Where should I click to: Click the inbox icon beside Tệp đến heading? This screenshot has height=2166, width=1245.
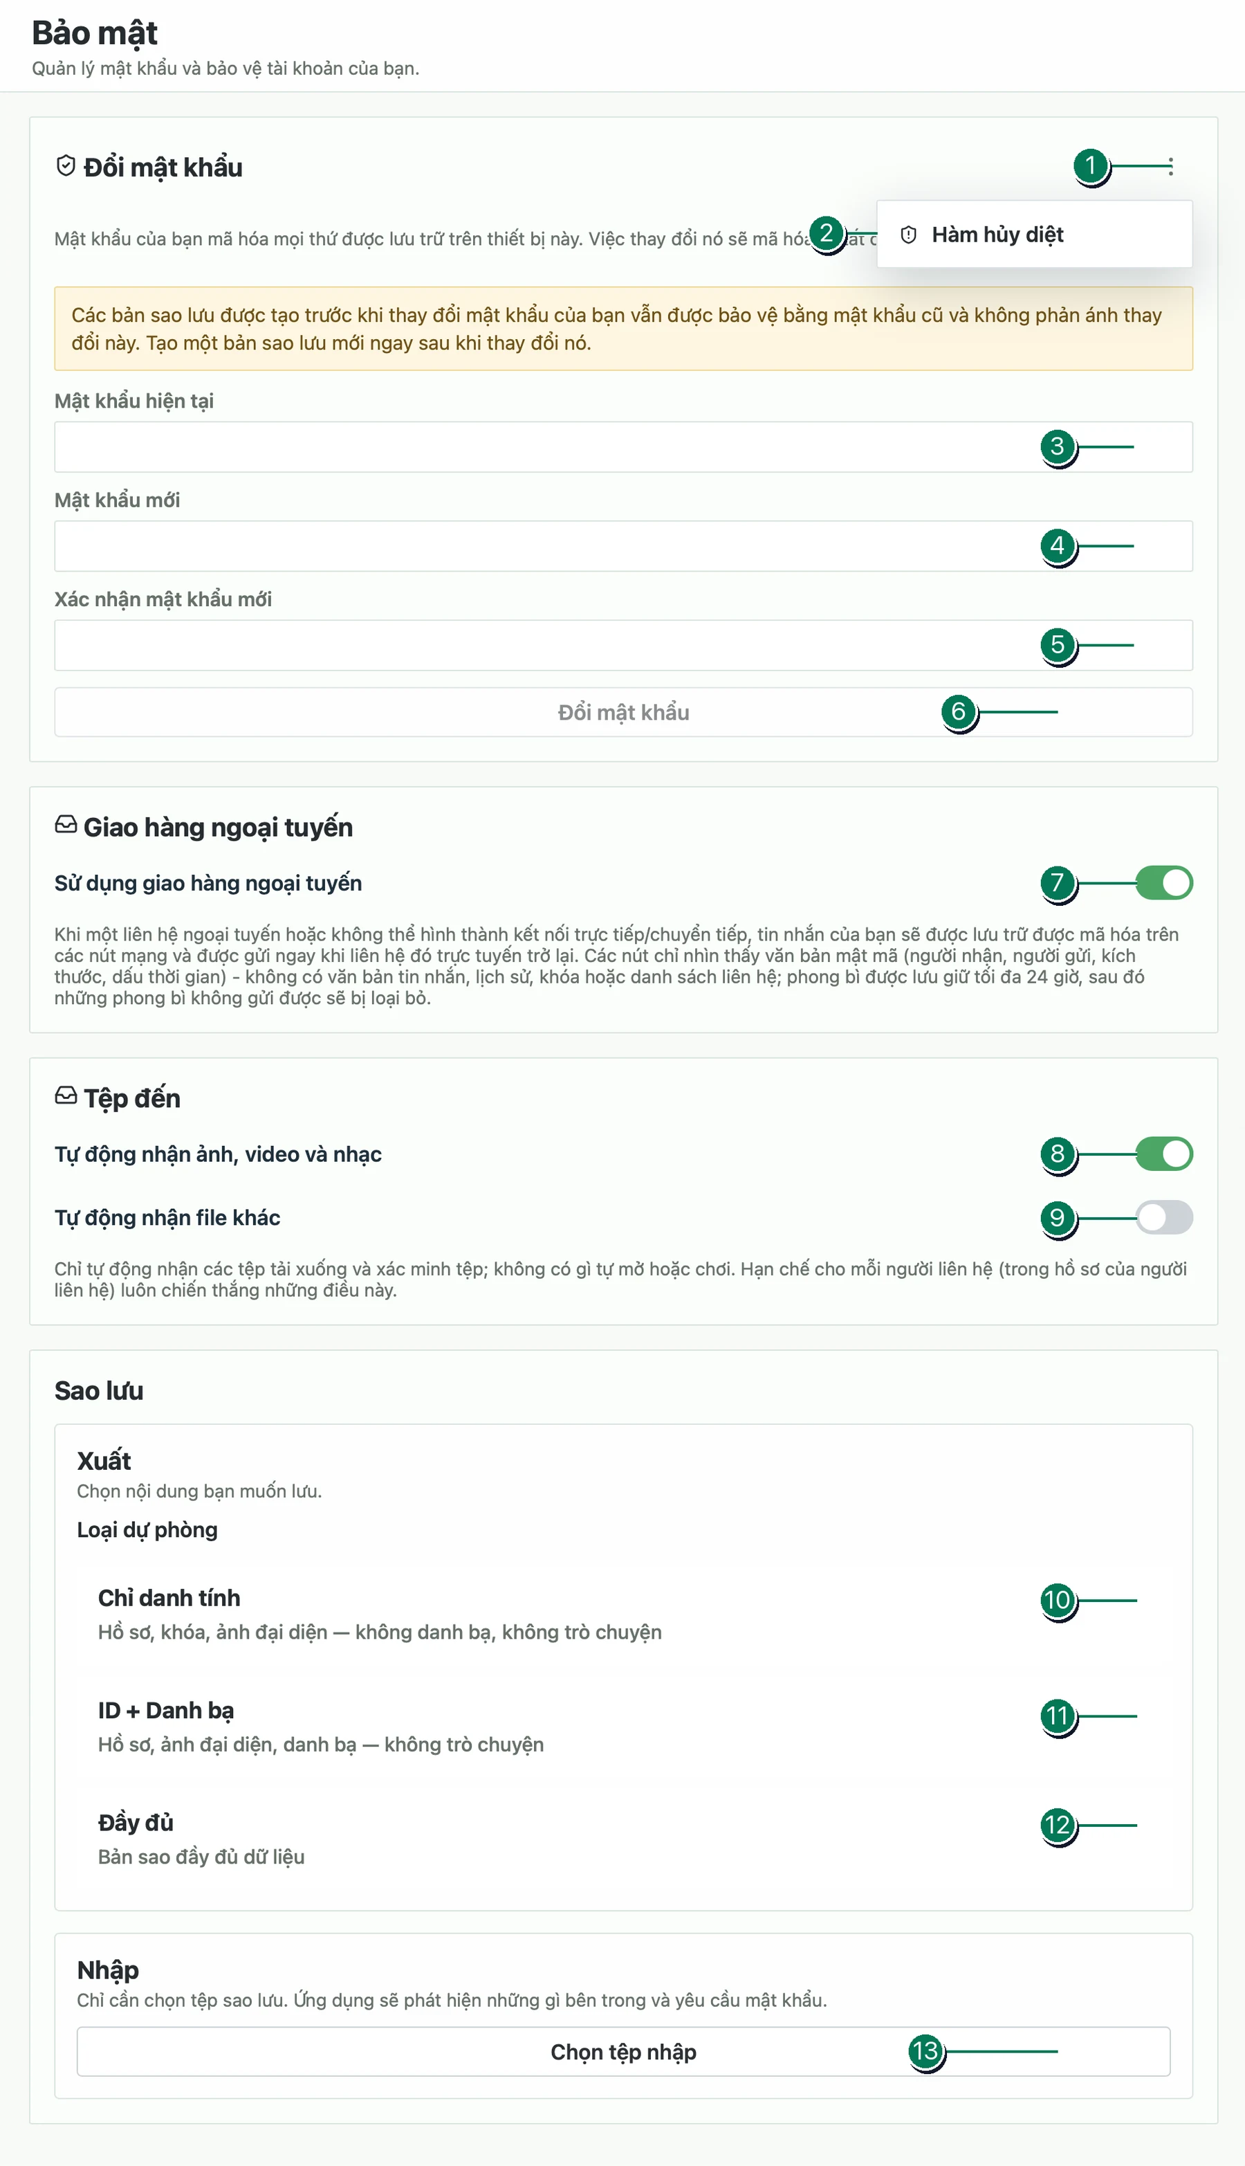point(66,1096)
